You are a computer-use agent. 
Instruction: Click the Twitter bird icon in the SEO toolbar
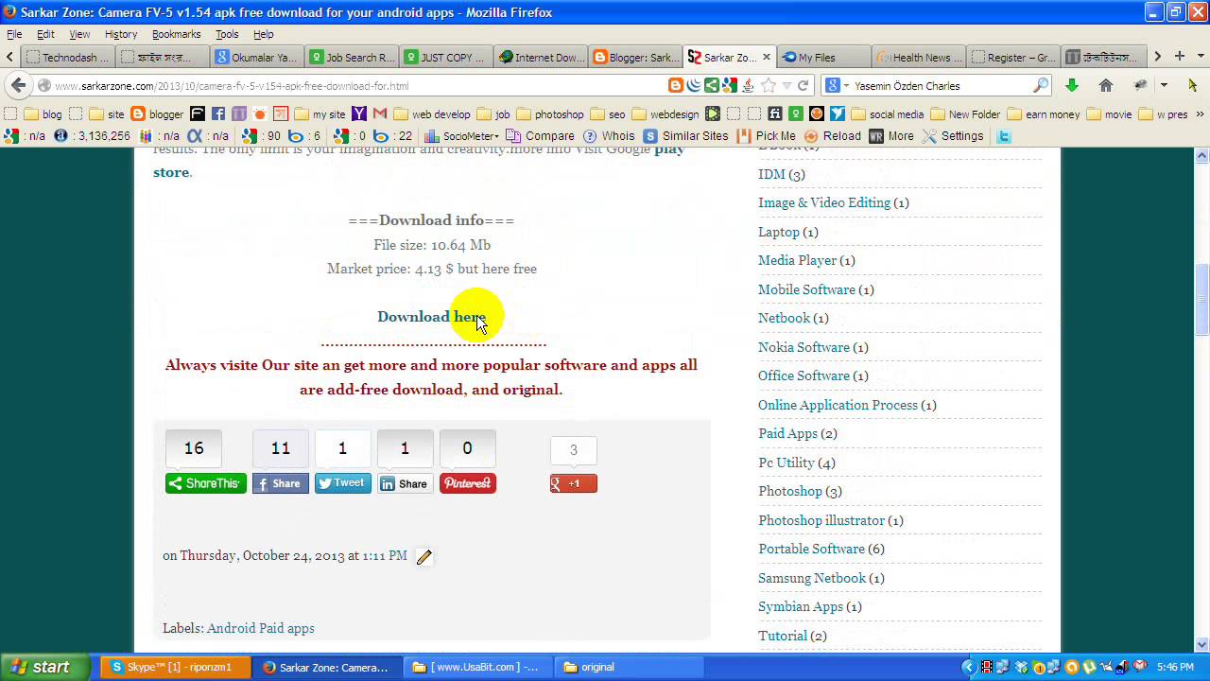1004,135
